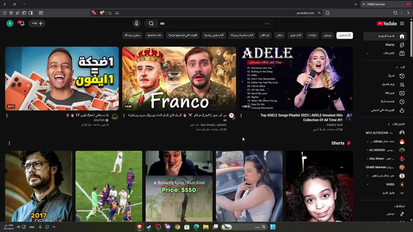The image size is (413, 232).
Task: Expand the 'You' section chevron
Action: coord(397,67)
